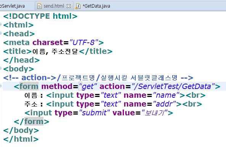This screenshot has height=147, width=226.
Task: Click the value "보내기" text
Action: (154, 113)
